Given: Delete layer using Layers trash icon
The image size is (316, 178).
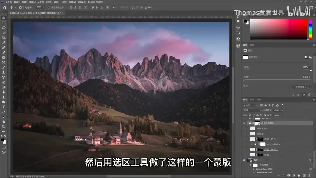Looking at the screenshot, I should click(x=310, y=175).
